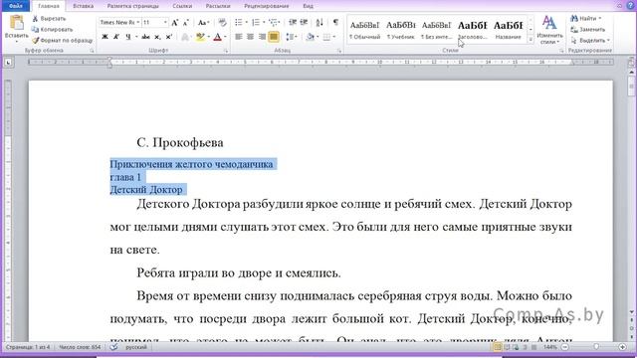Activate Формат по образцу format painter
Screen dimensions: 637x358
click(62, 40)
